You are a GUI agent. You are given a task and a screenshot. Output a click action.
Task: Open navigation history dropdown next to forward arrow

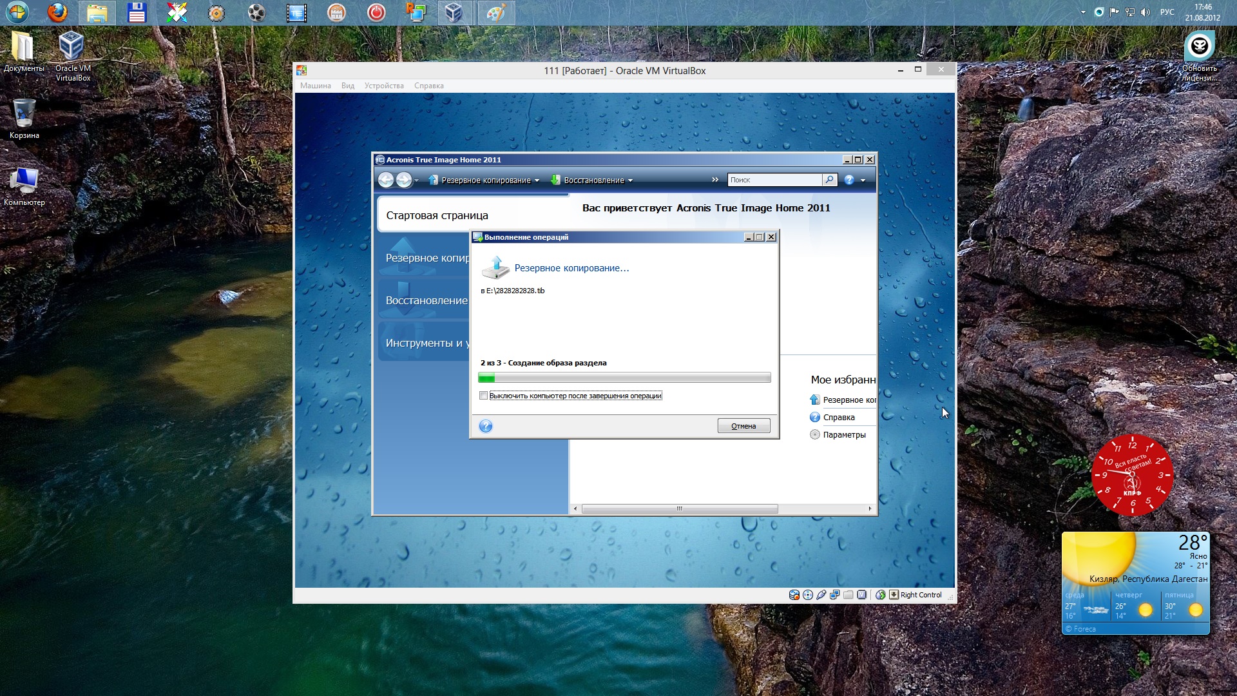416,181
